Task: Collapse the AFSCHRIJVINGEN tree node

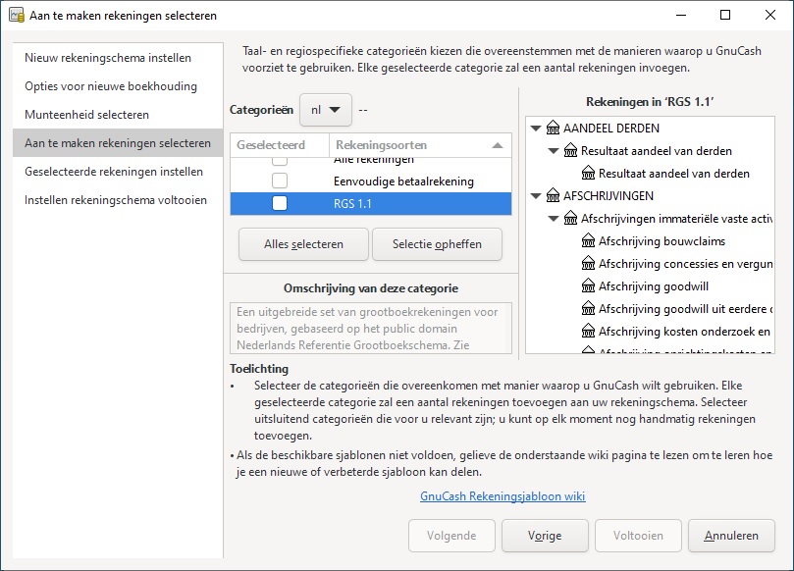Action: coord(535,196)
